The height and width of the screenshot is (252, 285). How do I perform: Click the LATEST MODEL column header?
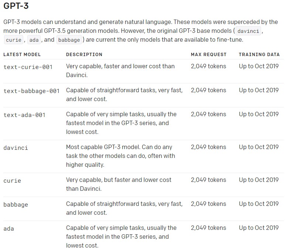coord(22,55)
